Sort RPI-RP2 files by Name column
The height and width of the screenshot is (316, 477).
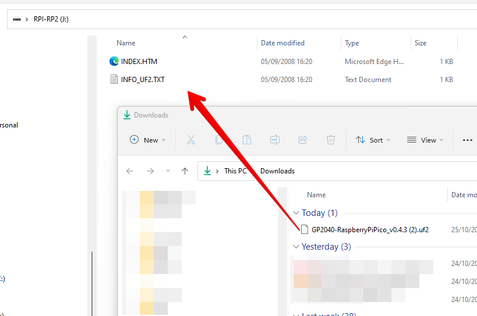126,43
